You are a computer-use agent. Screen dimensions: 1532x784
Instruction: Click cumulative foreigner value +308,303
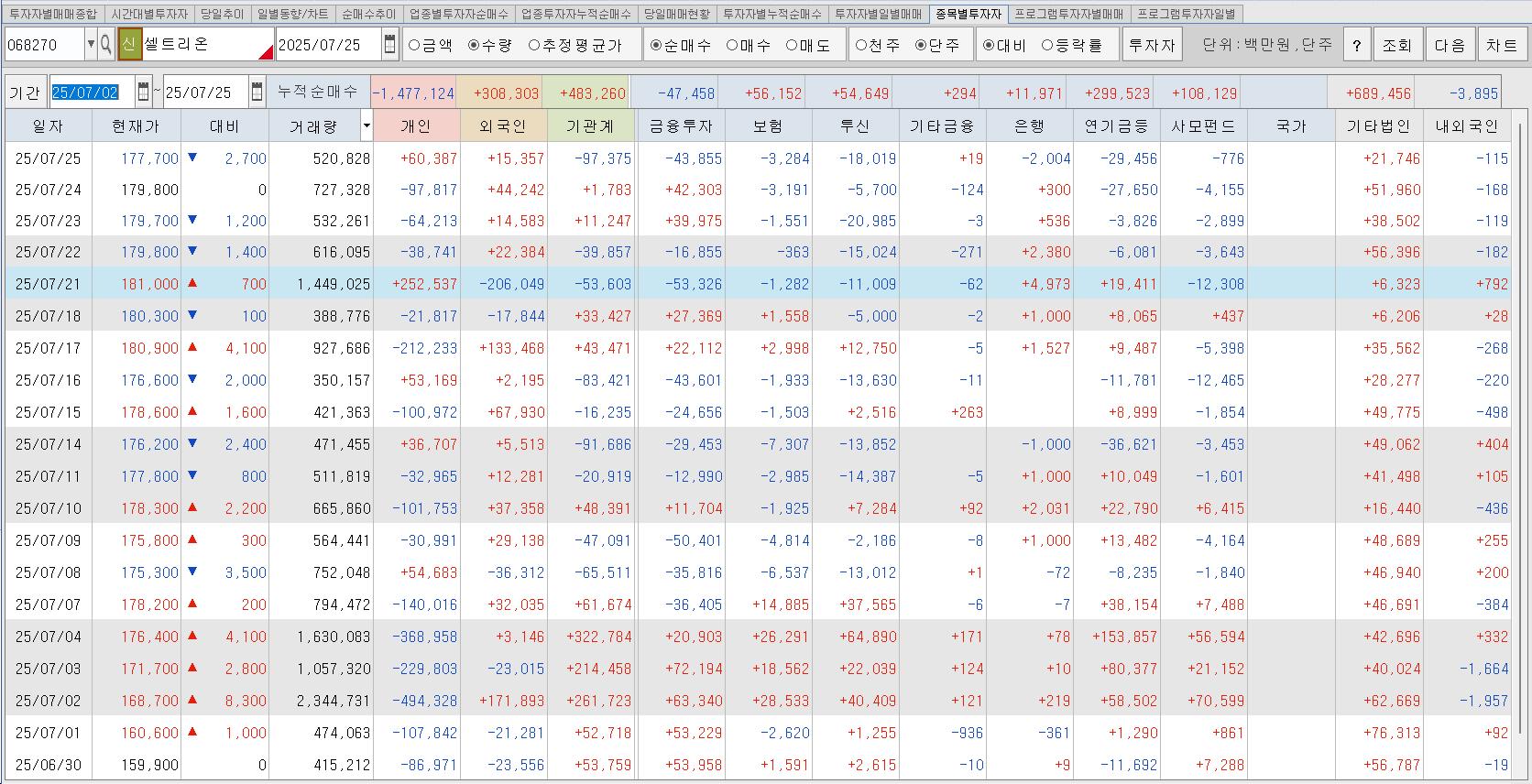(499, 93)
